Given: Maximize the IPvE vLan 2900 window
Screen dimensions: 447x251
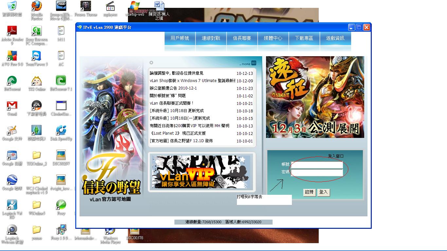Looking at the screenshot, I should [x=359, y=27].
